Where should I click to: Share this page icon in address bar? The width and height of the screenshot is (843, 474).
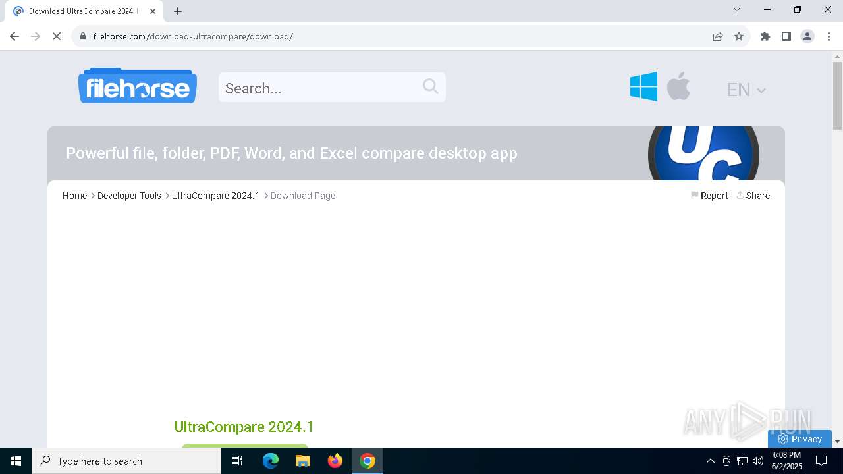point(718,36)
